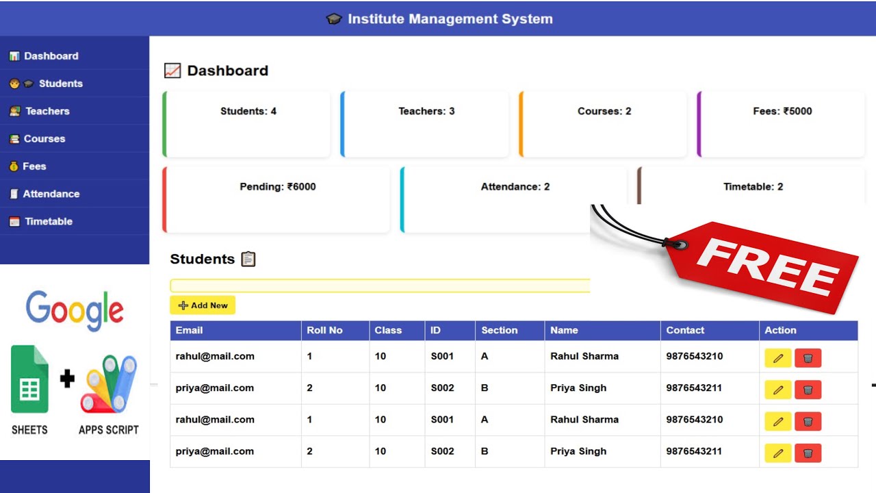876x493 pixels.
Task: Click the graduation cap icon in header
Action: click(x=333, y=19)
